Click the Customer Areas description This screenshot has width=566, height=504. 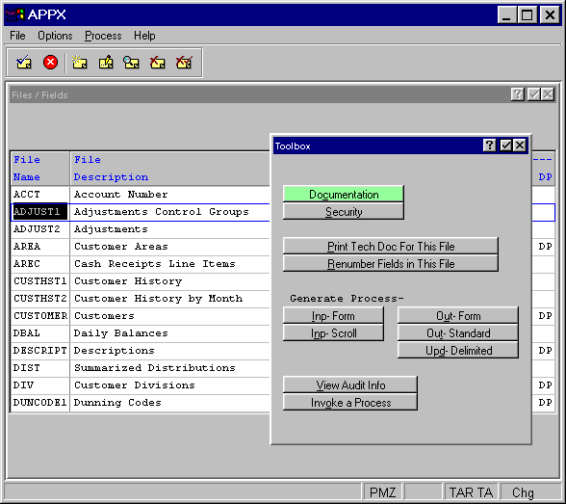tap(121, 247)
